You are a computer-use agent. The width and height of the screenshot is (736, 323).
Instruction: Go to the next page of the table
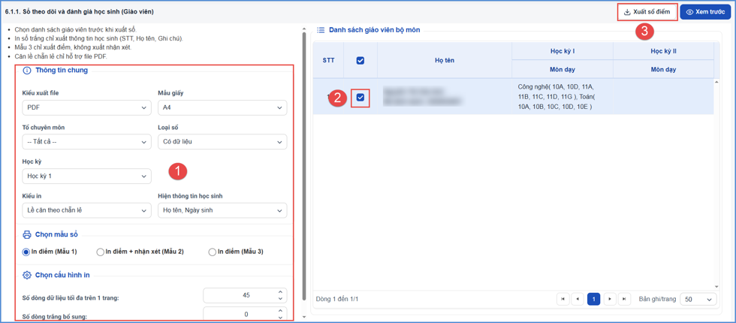[609, 299]
